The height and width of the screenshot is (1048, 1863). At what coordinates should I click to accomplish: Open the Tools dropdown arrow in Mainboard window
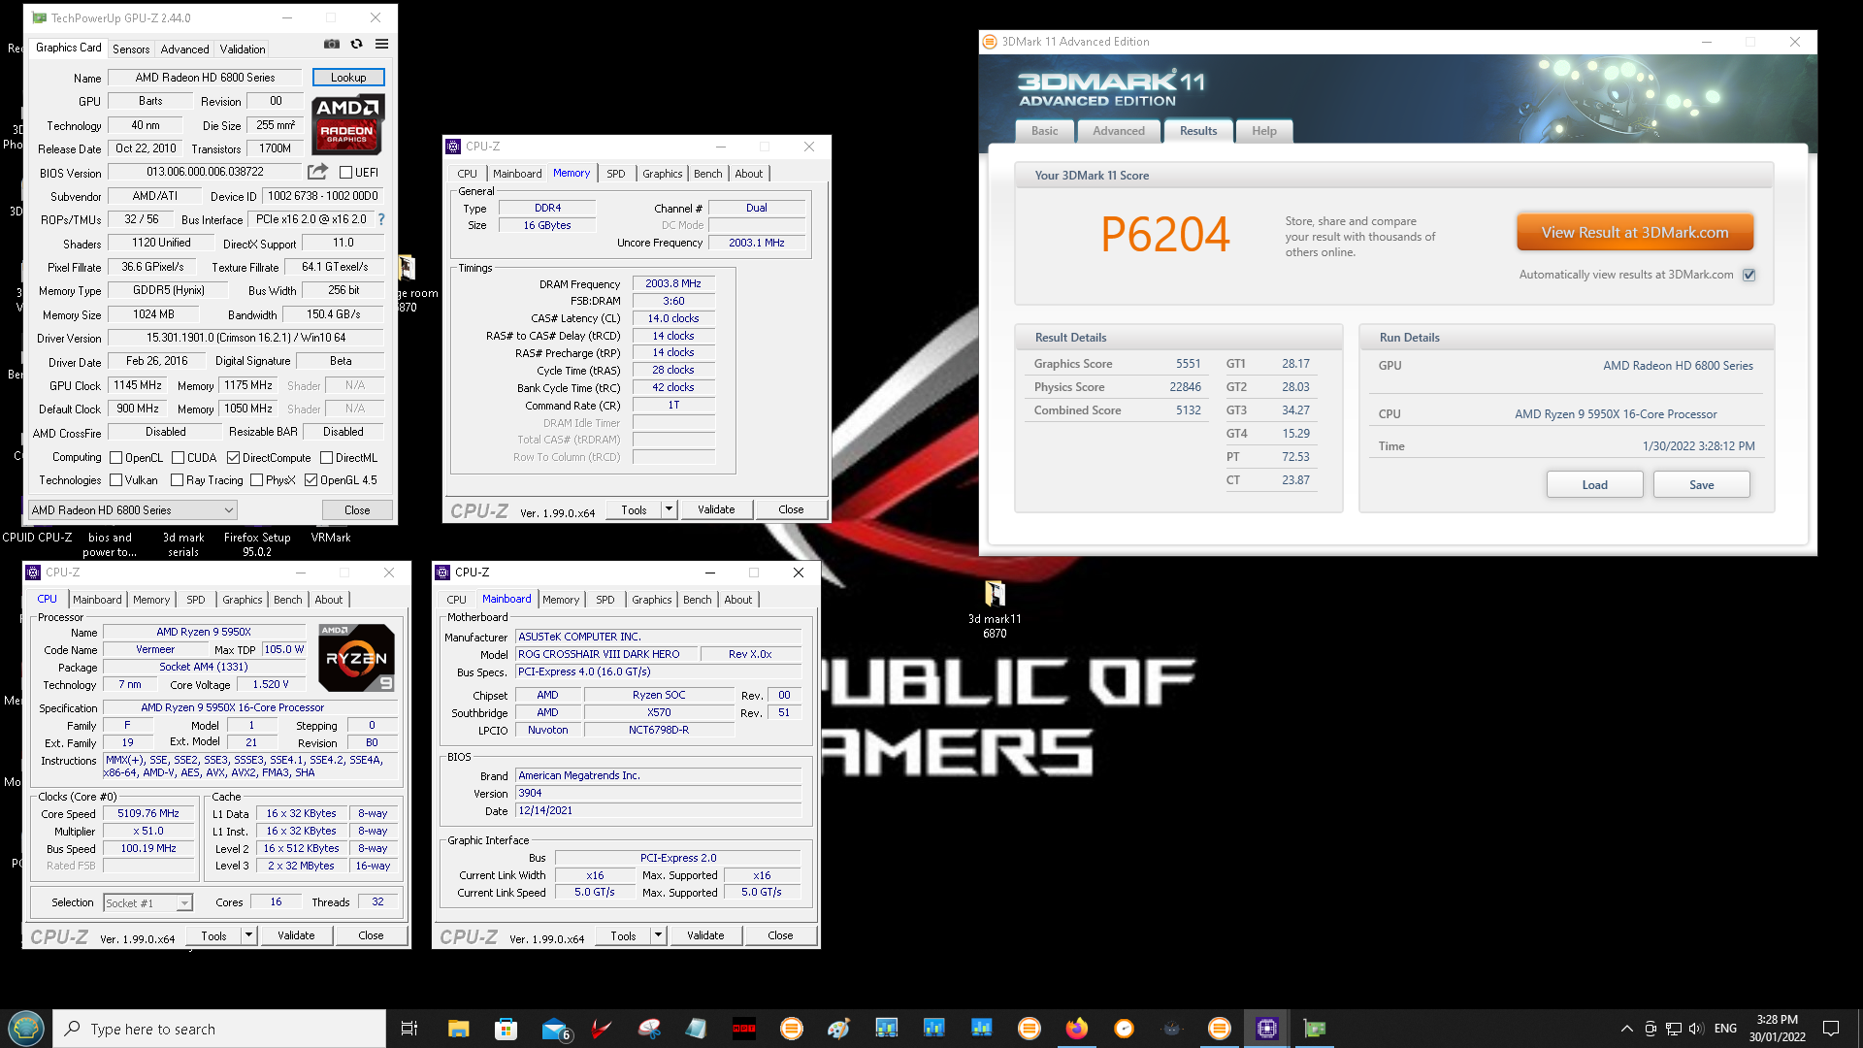point(658,935)
